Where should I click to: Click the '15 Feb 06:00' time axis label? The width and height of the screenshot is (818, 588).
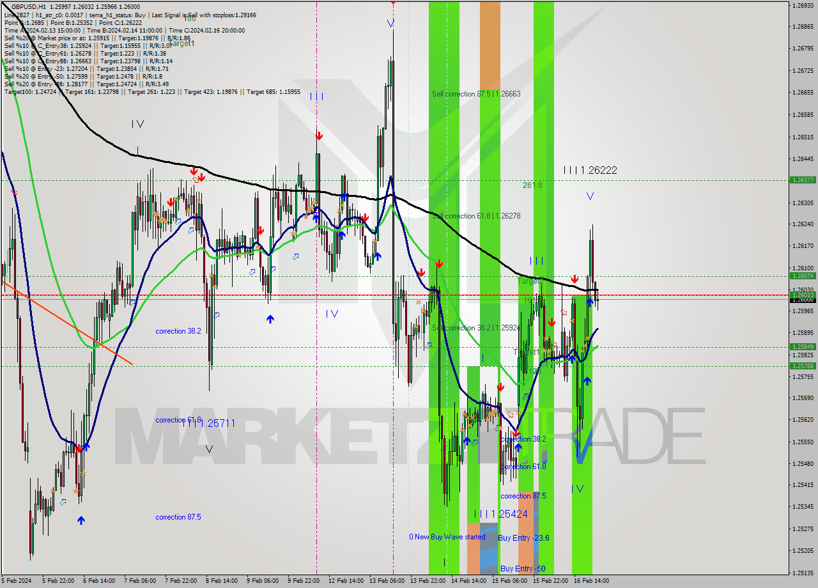tap(509, 581)
